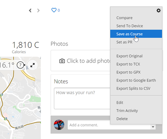Go to previous activity with left arrow
The width and height of the screenshot is (167, 139).
pos(30,11)
